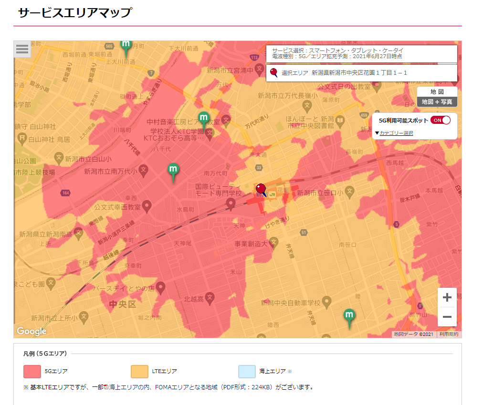Switch to the 地図＋写真 view
Image resolution: width=483 pixels, height=405 pixels.
(437, 102)
